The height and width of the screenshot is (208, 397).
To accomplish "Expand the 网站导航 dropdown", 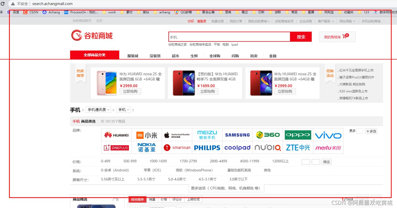I will (347, 21).
